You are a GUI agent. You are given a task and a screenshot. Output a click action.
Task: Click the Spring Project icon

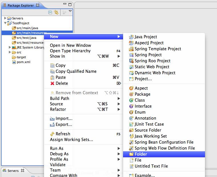(x=131, y=55)
